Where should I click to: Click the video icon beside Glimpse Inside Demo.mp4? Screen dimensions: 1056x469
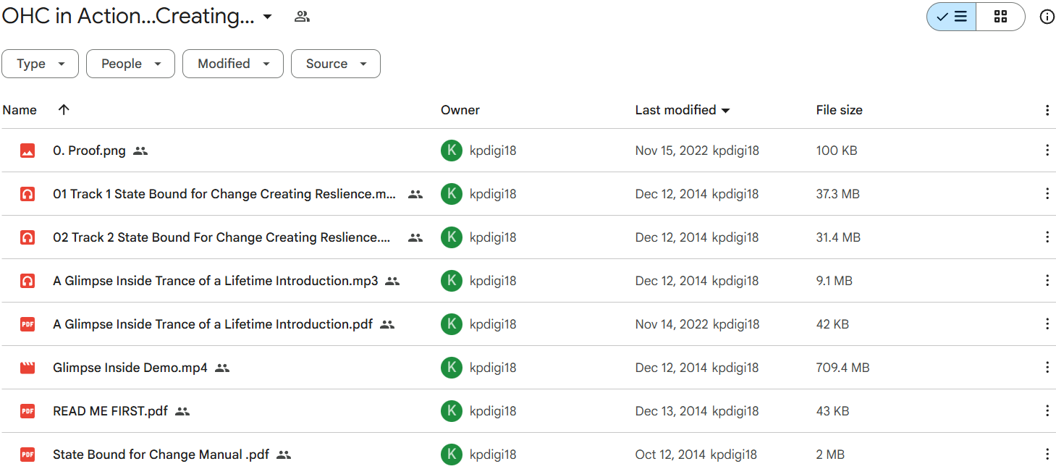pyautogui.click(x=28, y=368)
